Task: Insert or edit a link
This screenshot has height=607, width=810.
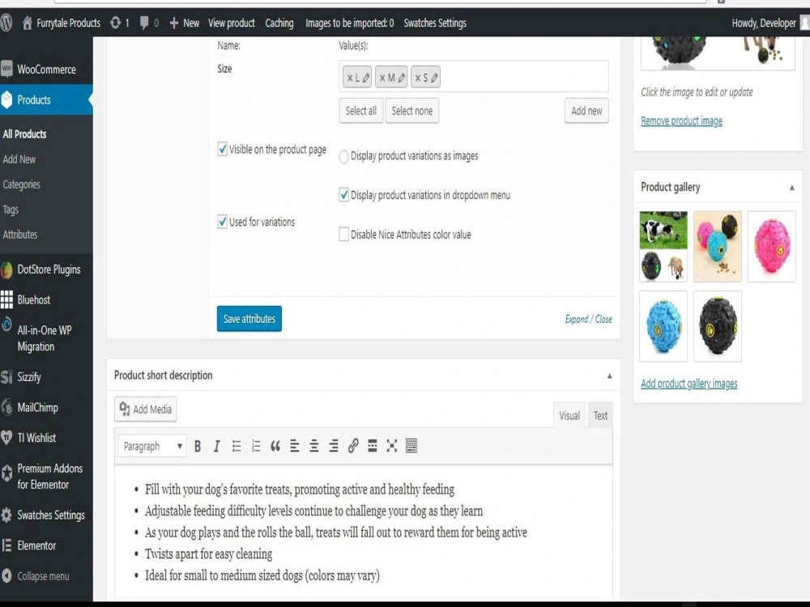Action: pyautogui.click(x=353, y=446)
